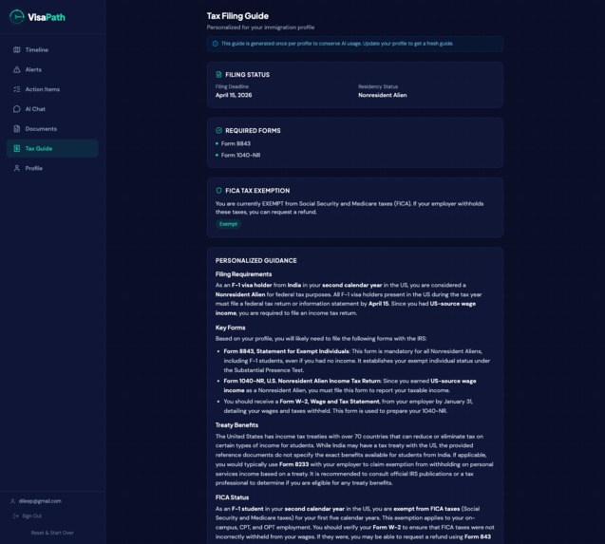
Task: Navigate to Documents
Action: point(52,129)
